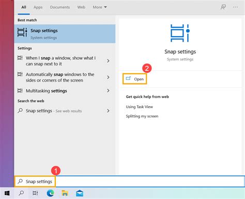Click the large Snap settings preview icon
The image size is (245, 199).
pyautogui.click(x=180, y=33)
